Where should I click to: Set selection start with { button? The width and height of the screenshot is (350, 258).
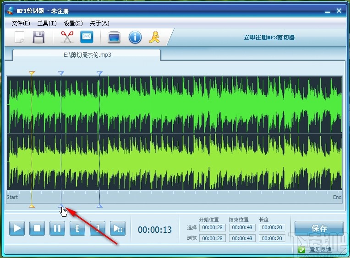[77, 228]
